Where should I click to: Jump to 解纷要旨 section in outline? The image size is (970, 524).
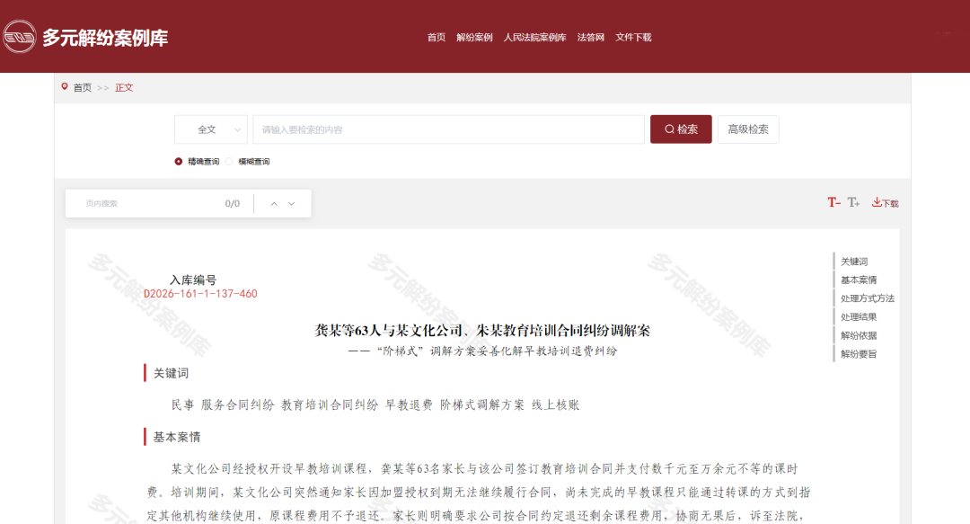point(859,353)
